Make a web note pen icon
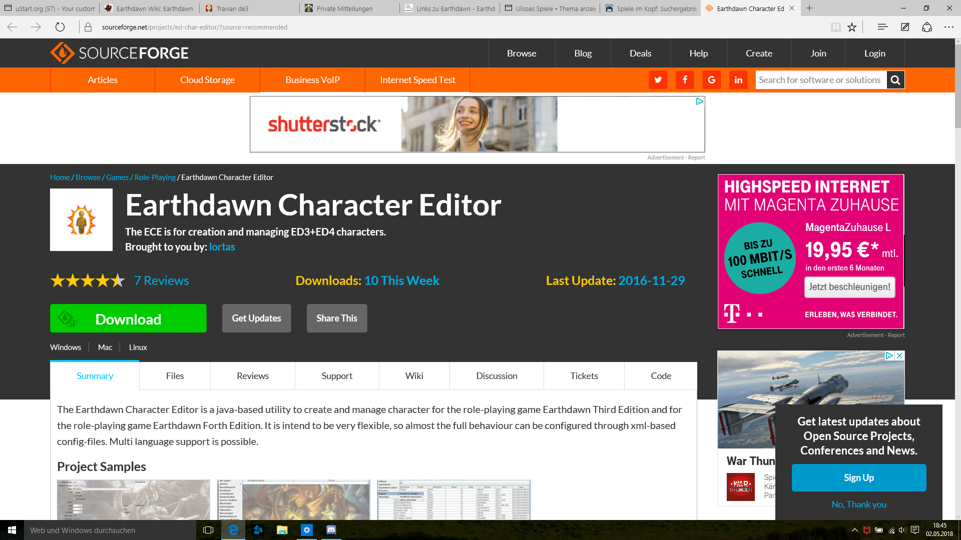The height and width of the screenshot is (540, 961). click(905, 27)
